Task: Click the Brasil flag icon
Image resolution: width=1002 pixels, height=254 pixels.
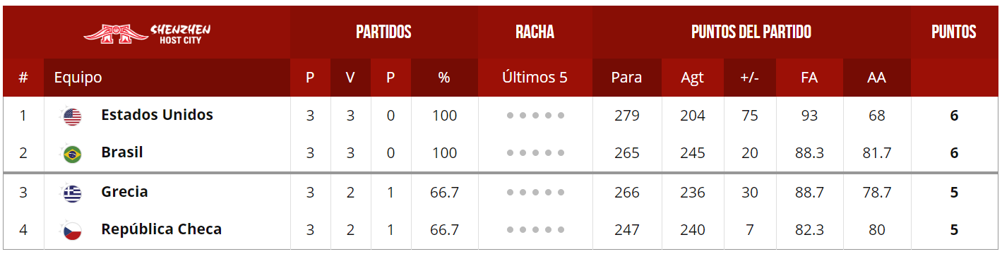Action: tap(72, 154)
